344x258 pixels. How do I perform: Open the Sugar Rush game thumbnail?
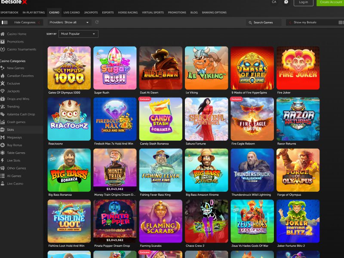[115, 68]
